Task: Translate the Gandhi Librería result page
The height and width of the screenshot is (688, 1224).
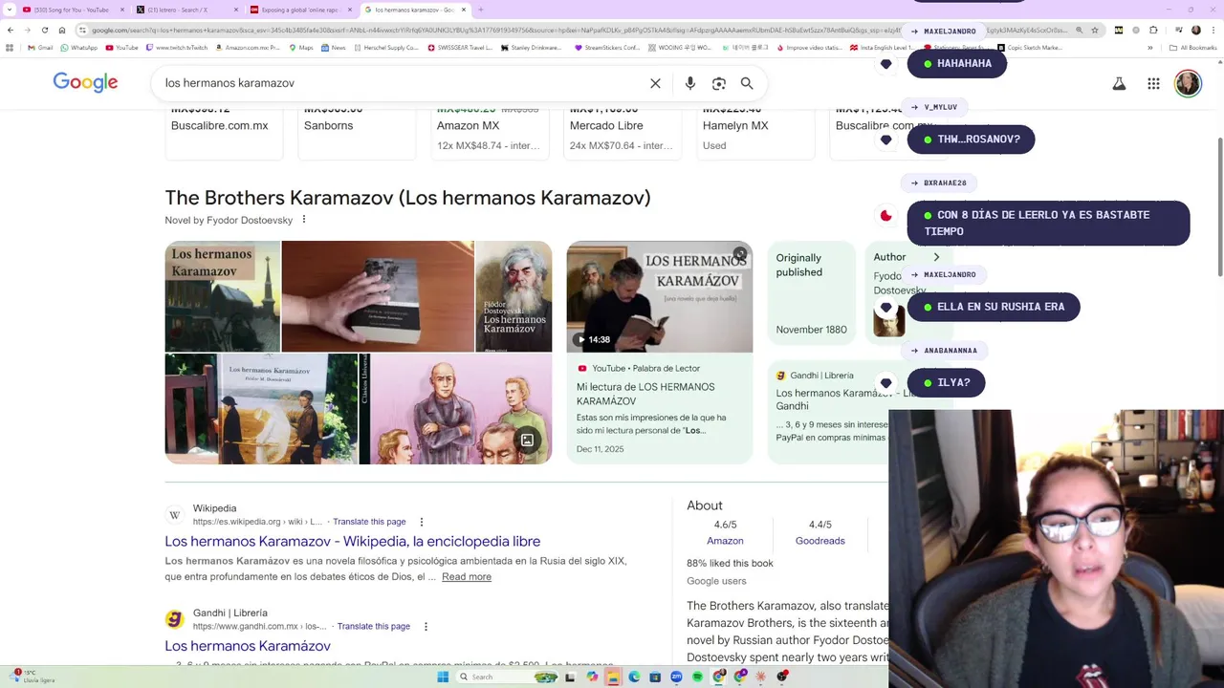Action: click(x=373, y=626)
